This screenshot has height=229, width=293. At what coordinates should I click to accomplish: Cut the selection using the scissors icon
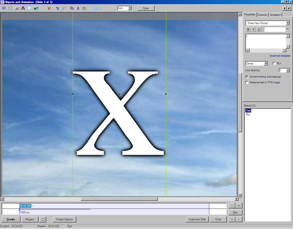tap(78, 8)
